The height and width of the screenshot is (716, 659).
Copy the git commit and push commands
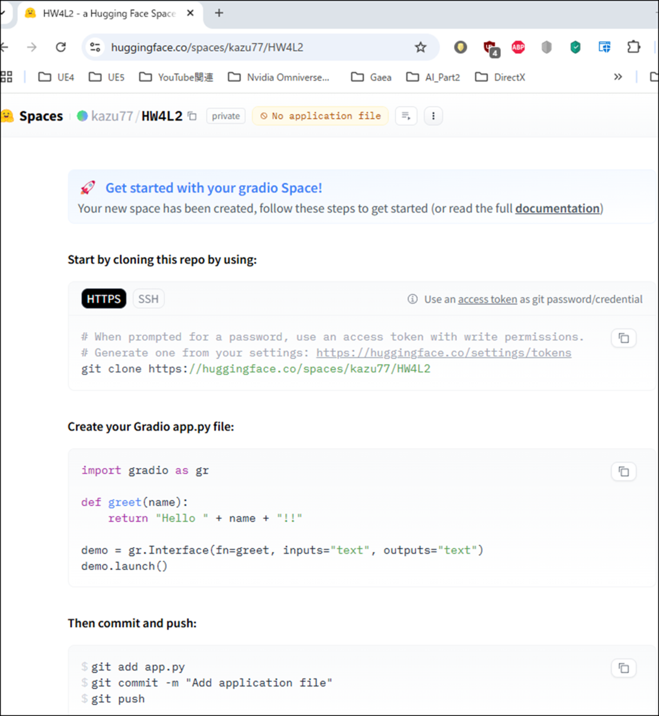click(x=624, y=668)
